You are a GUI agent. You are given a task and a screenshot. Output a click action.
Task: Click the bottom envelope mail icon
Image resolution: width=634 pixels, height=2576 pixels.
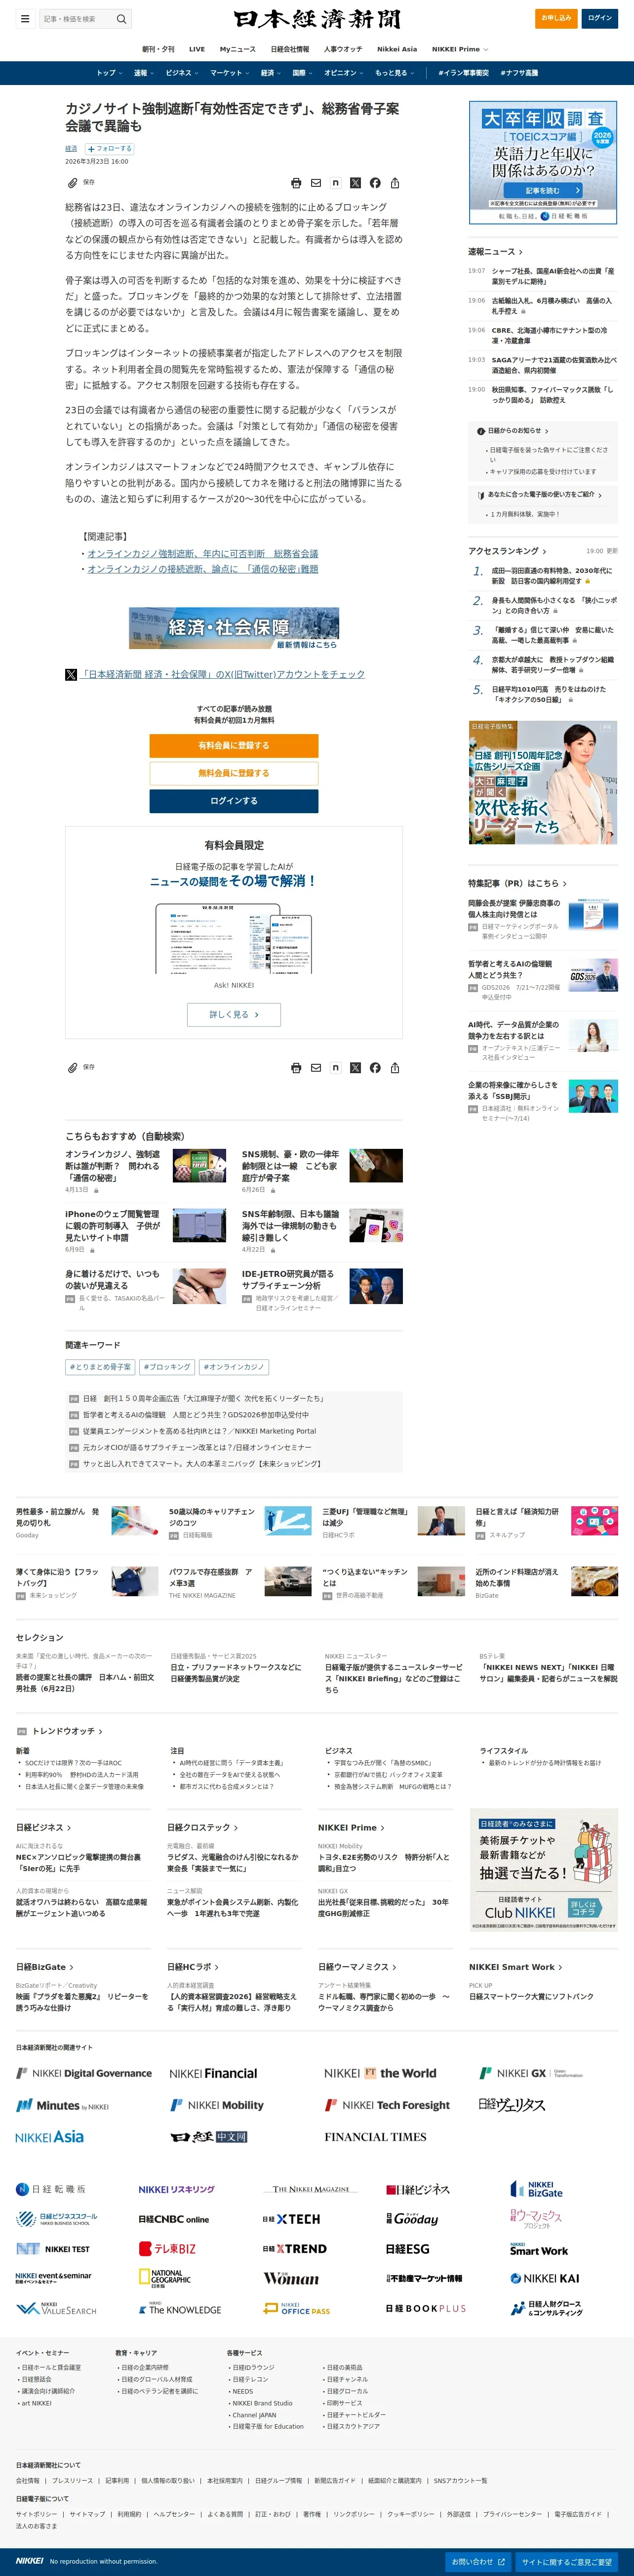pos(316,1068)
